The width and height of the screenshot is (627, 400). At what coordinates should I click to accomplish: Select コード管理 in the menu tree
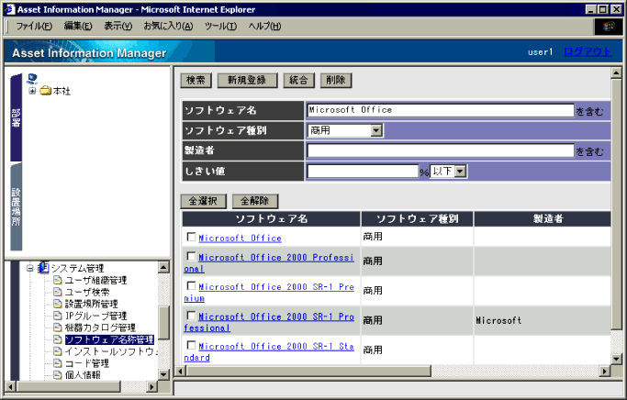point(87,363)
